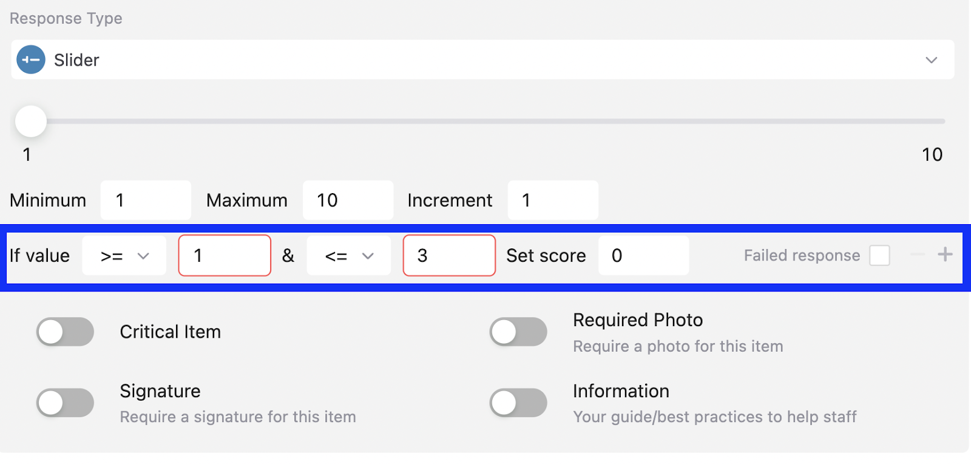Click the blue slider type icon

tap(31, 60)
